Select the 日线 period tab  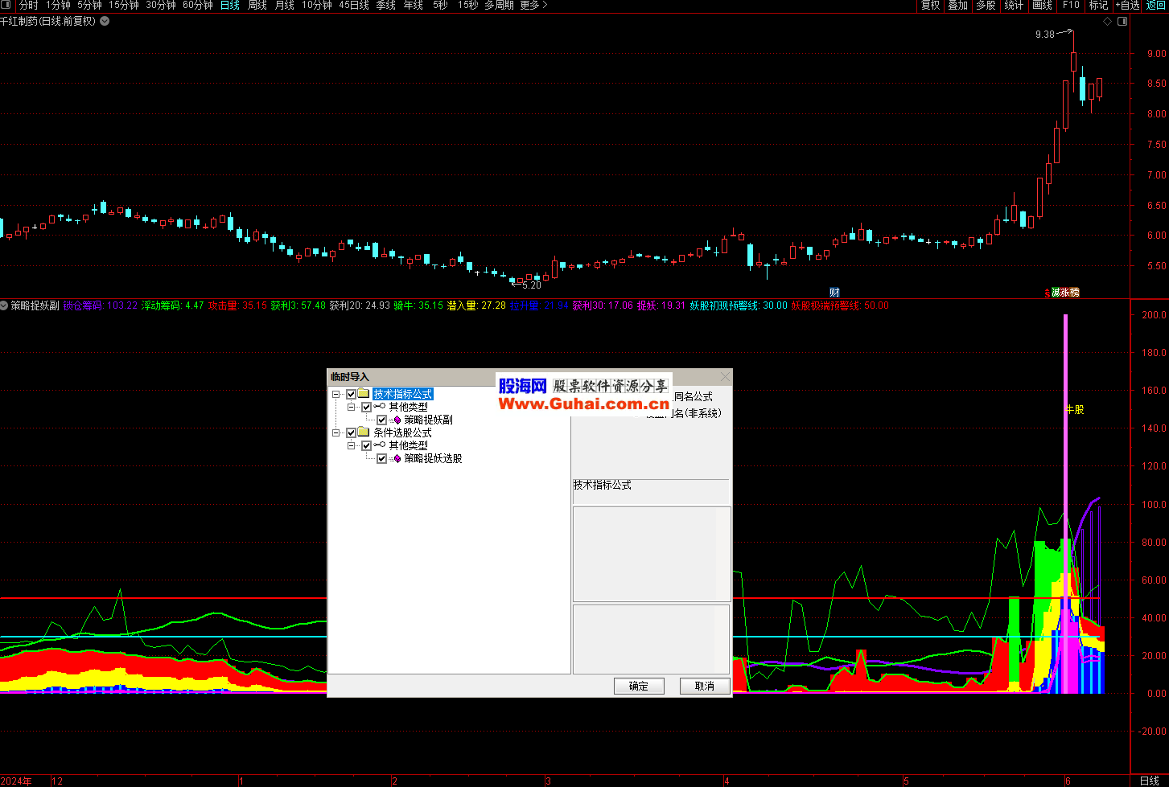230,5
